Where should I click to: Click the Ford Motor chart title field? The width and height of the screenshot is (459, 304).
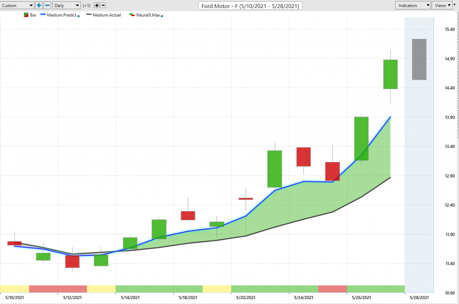tap(250, 6)
